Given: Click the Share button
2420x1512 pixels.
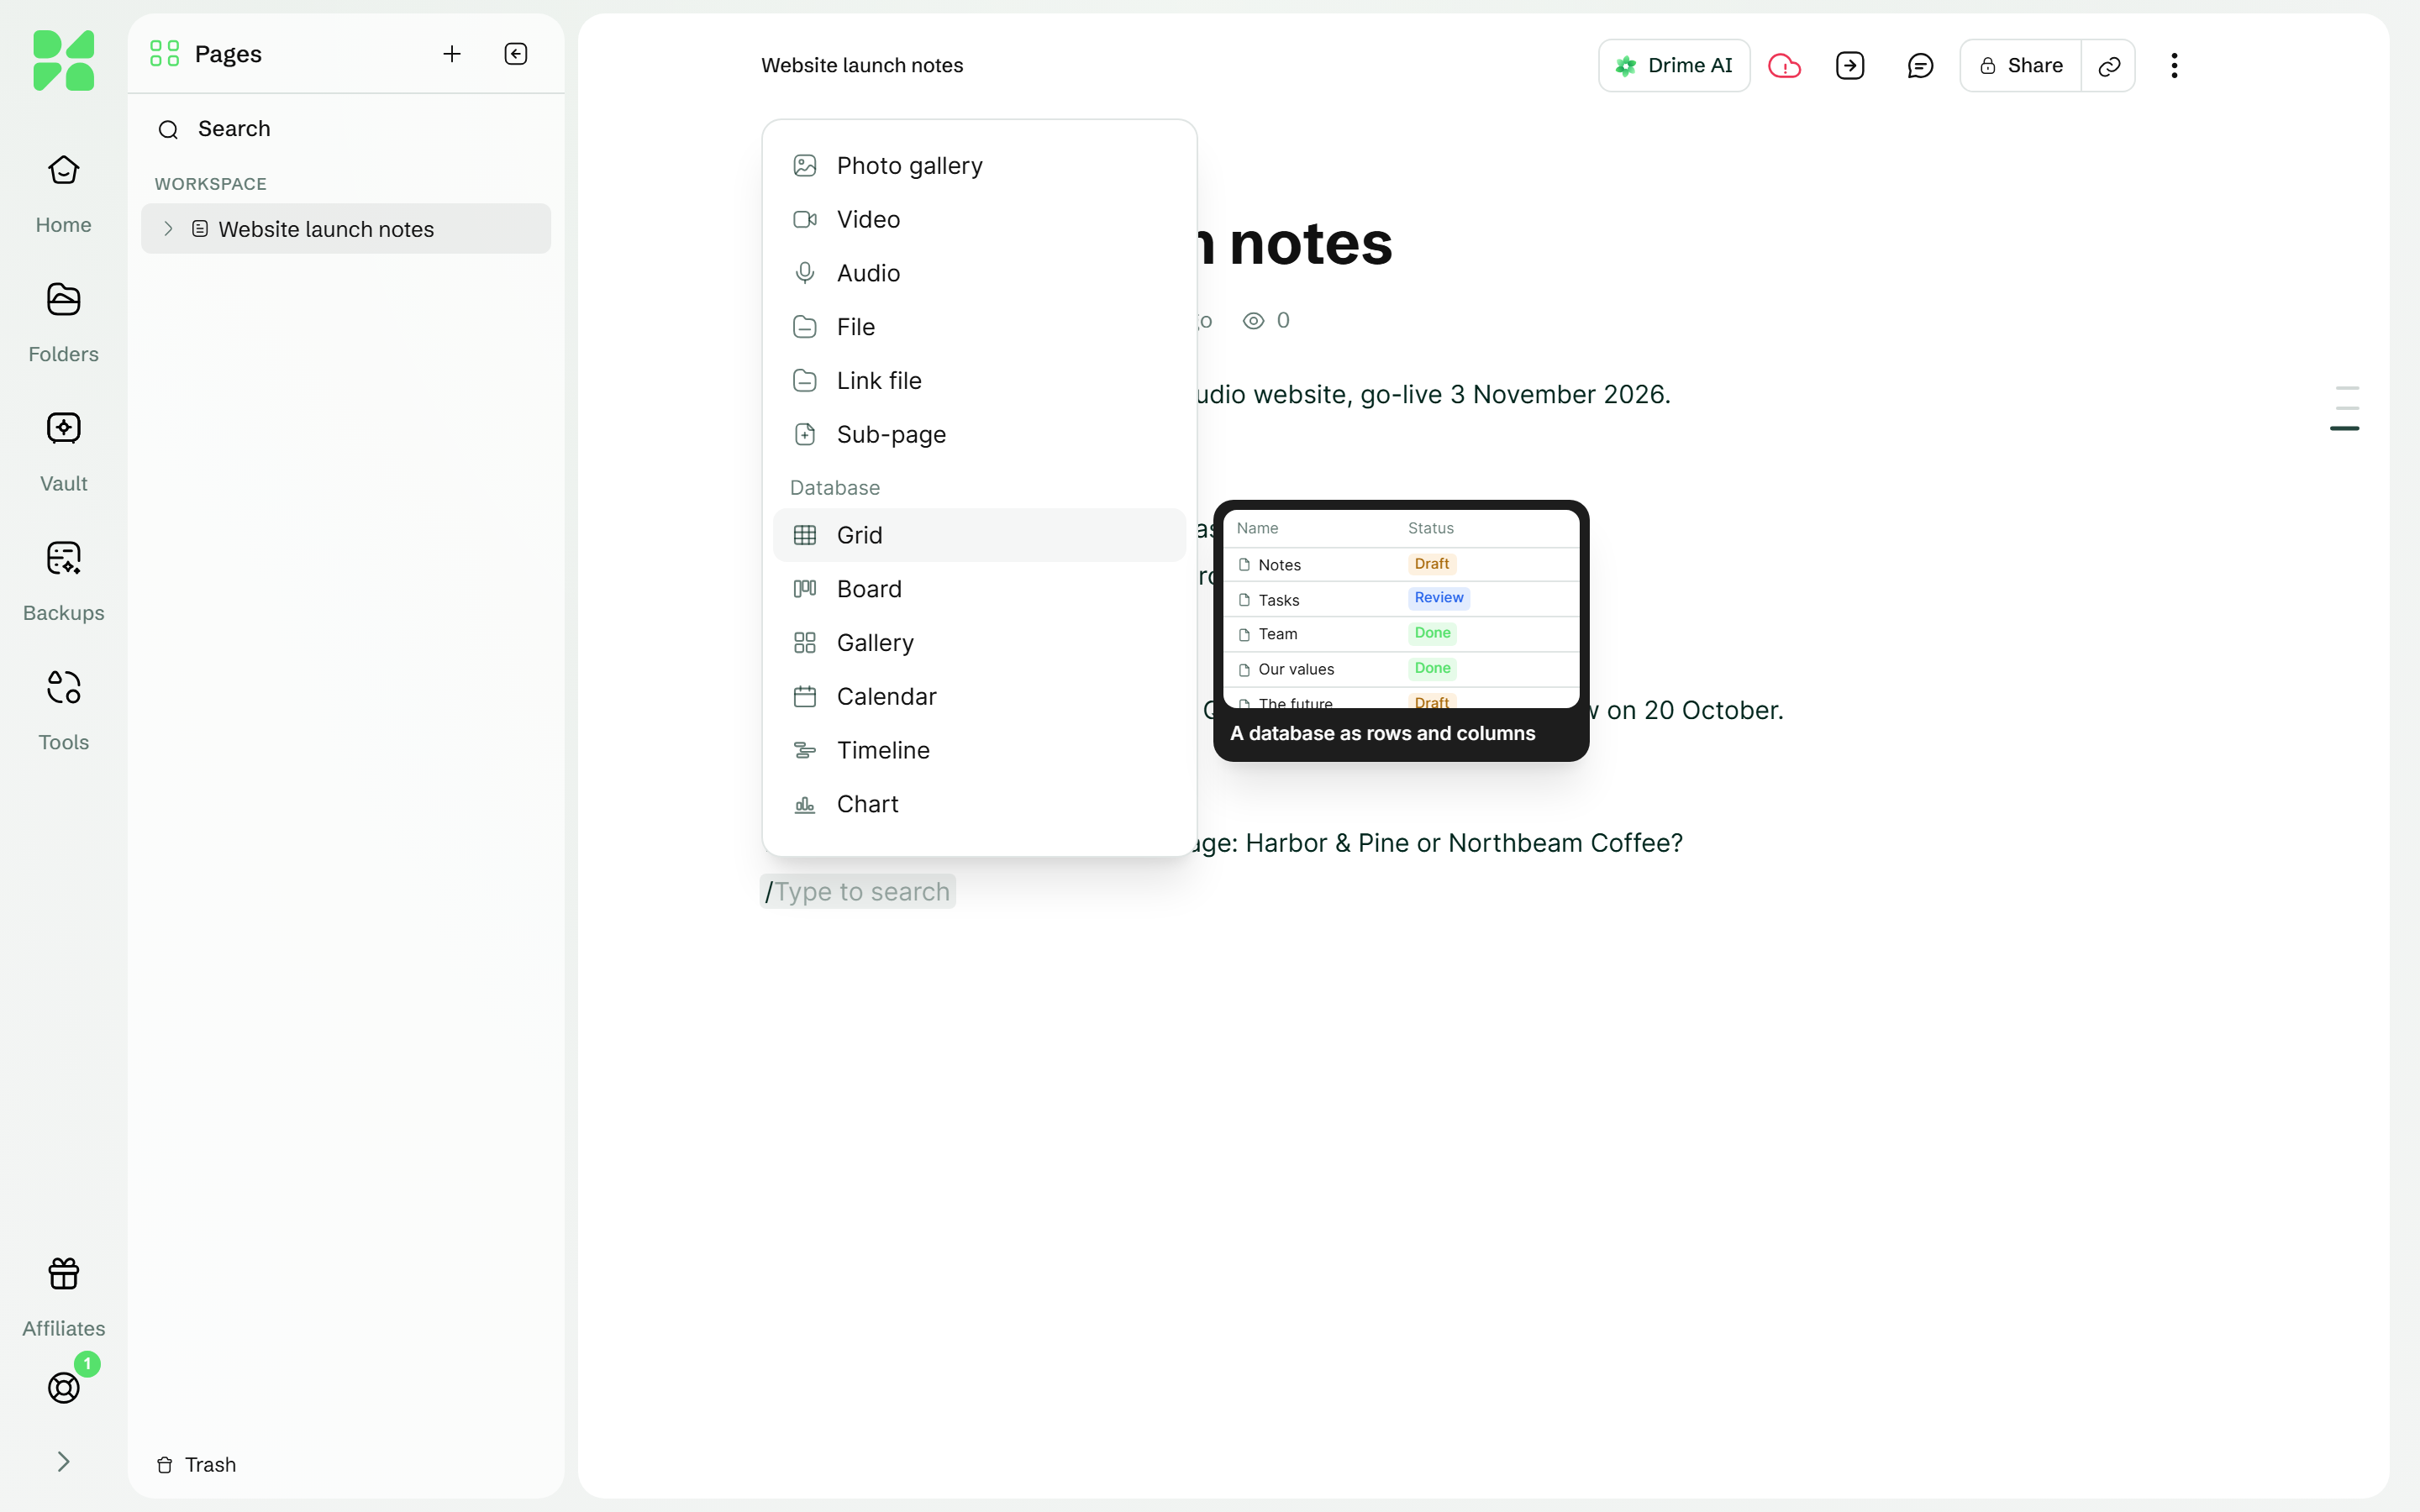Looking at the screenshot, I should coord(2021,66).
